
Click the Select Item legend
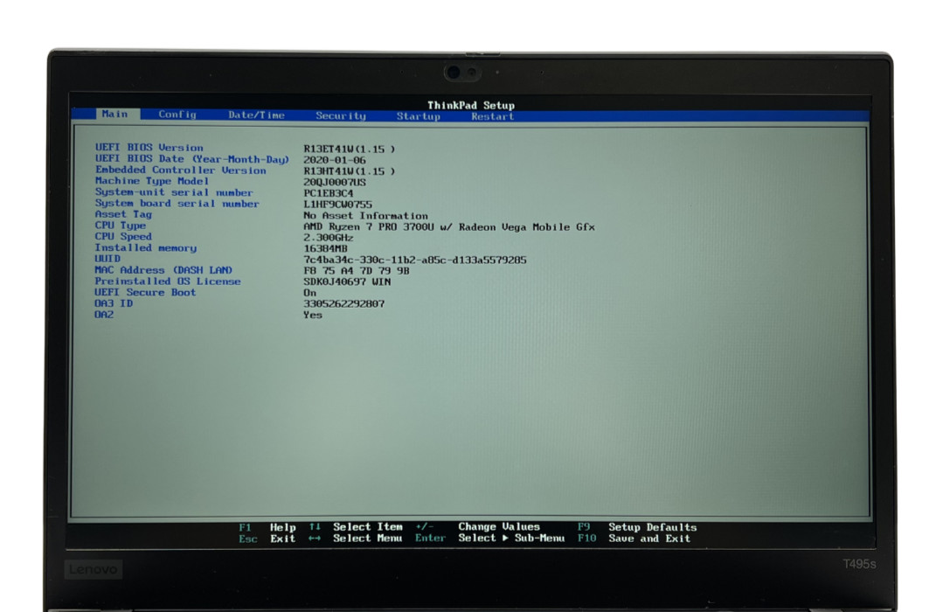[x=368, y=526]
